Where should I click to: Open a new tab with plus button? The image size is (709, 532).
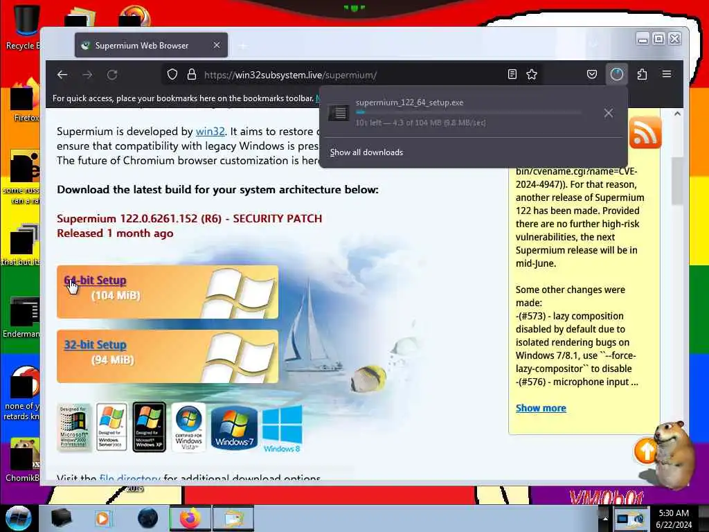point(243,46)
